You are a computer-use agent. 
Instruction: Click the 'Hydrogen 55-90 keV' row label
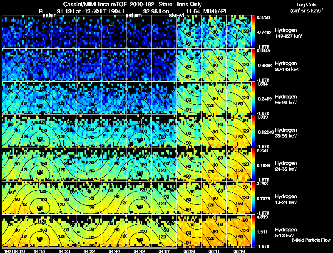pos(286,100)
